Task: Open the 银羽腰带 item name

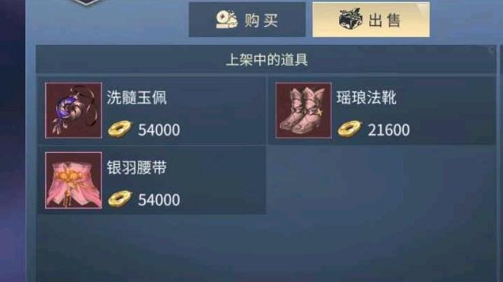Action: click(x=136, y=168)
